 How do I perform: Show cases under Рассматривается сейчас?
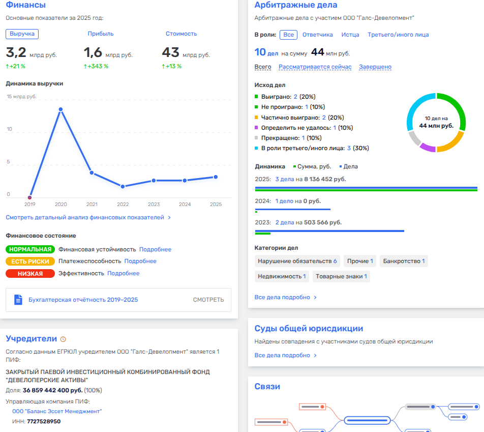click(x=315, y=67)
